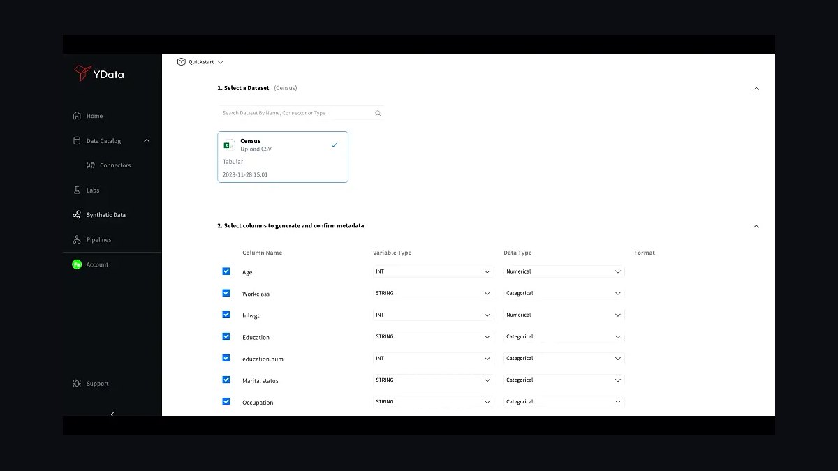
Task: Collapse the Data Catalog submenu chevron
Action: tap(147, 140)
